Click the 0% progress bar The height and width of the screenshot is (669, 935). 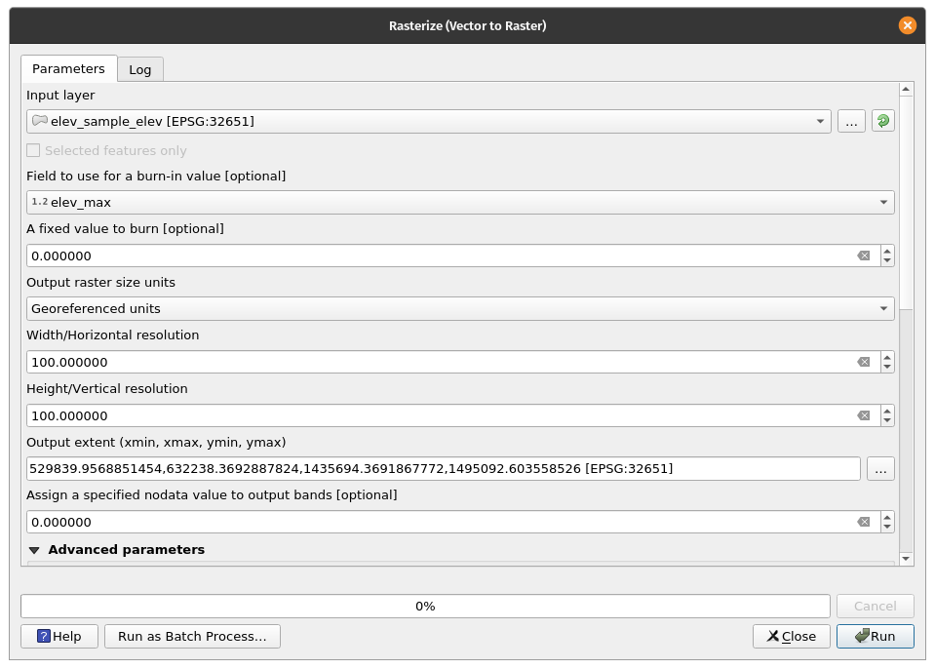[425, 606]
